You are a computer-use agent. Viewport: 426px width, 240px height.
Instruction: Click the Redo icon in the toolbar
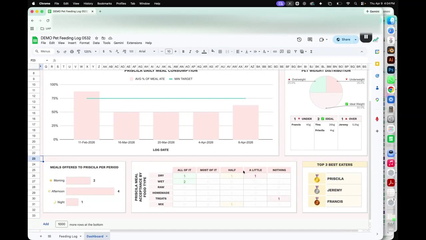(x=65, y=52)
